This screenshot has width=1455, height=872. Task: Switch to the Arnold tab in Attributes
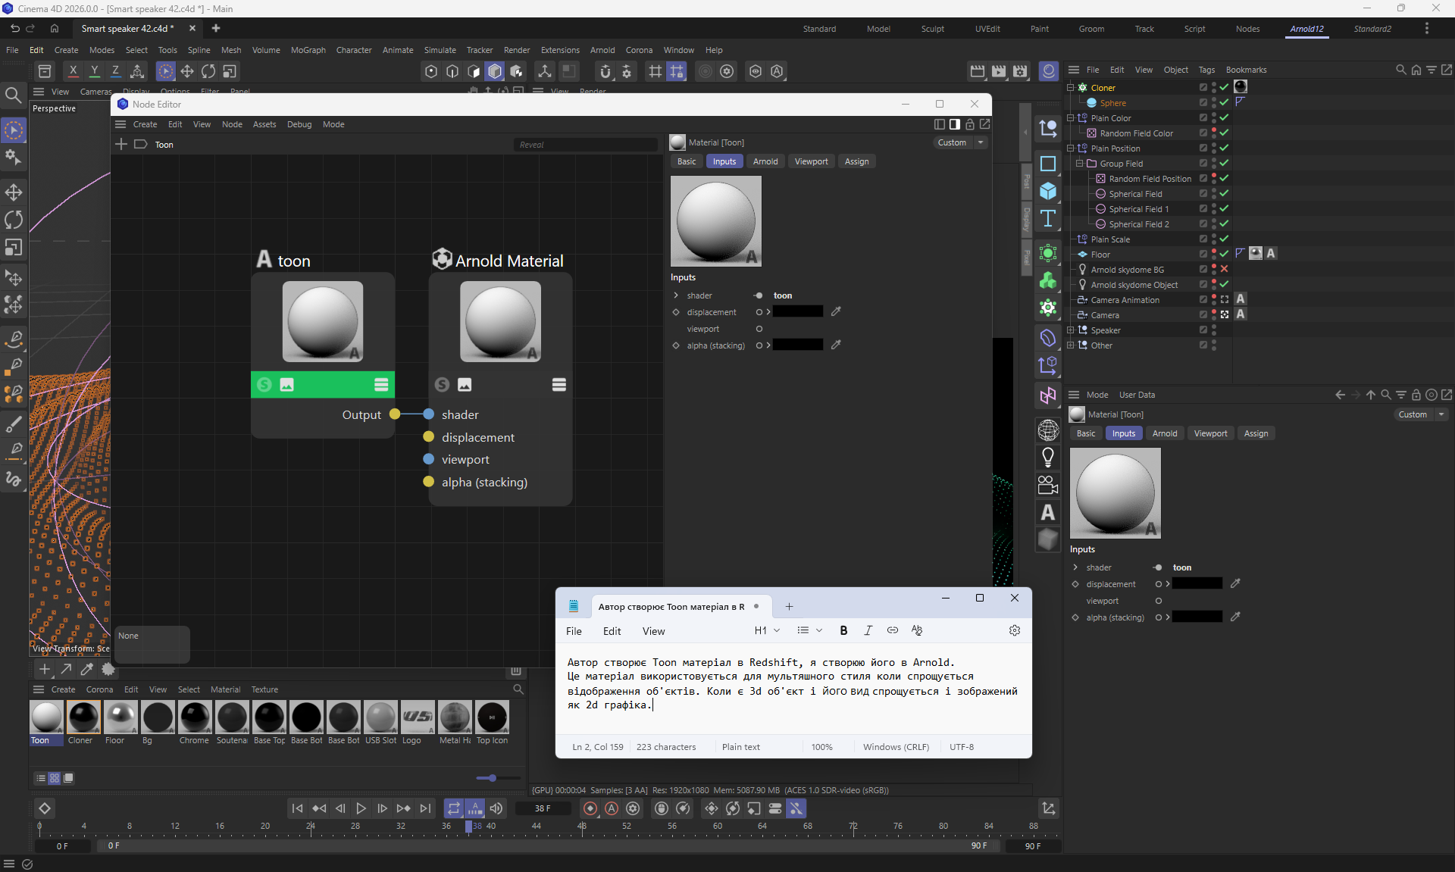pos(1164,433)
